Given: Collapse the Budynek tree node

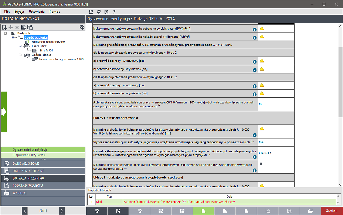Looking at the screenshot, I should coord(6,33).
